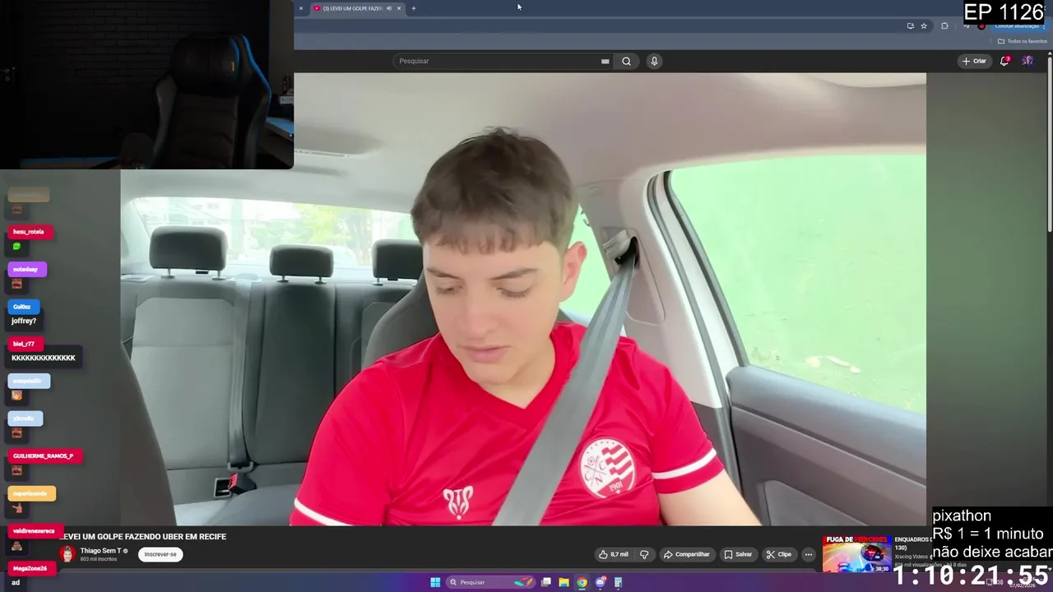The width and height of the screenshot is (1053, 592).
Task: Click Compartilhar to share the video
Action: pyautogui.click(x=686, y=554)
